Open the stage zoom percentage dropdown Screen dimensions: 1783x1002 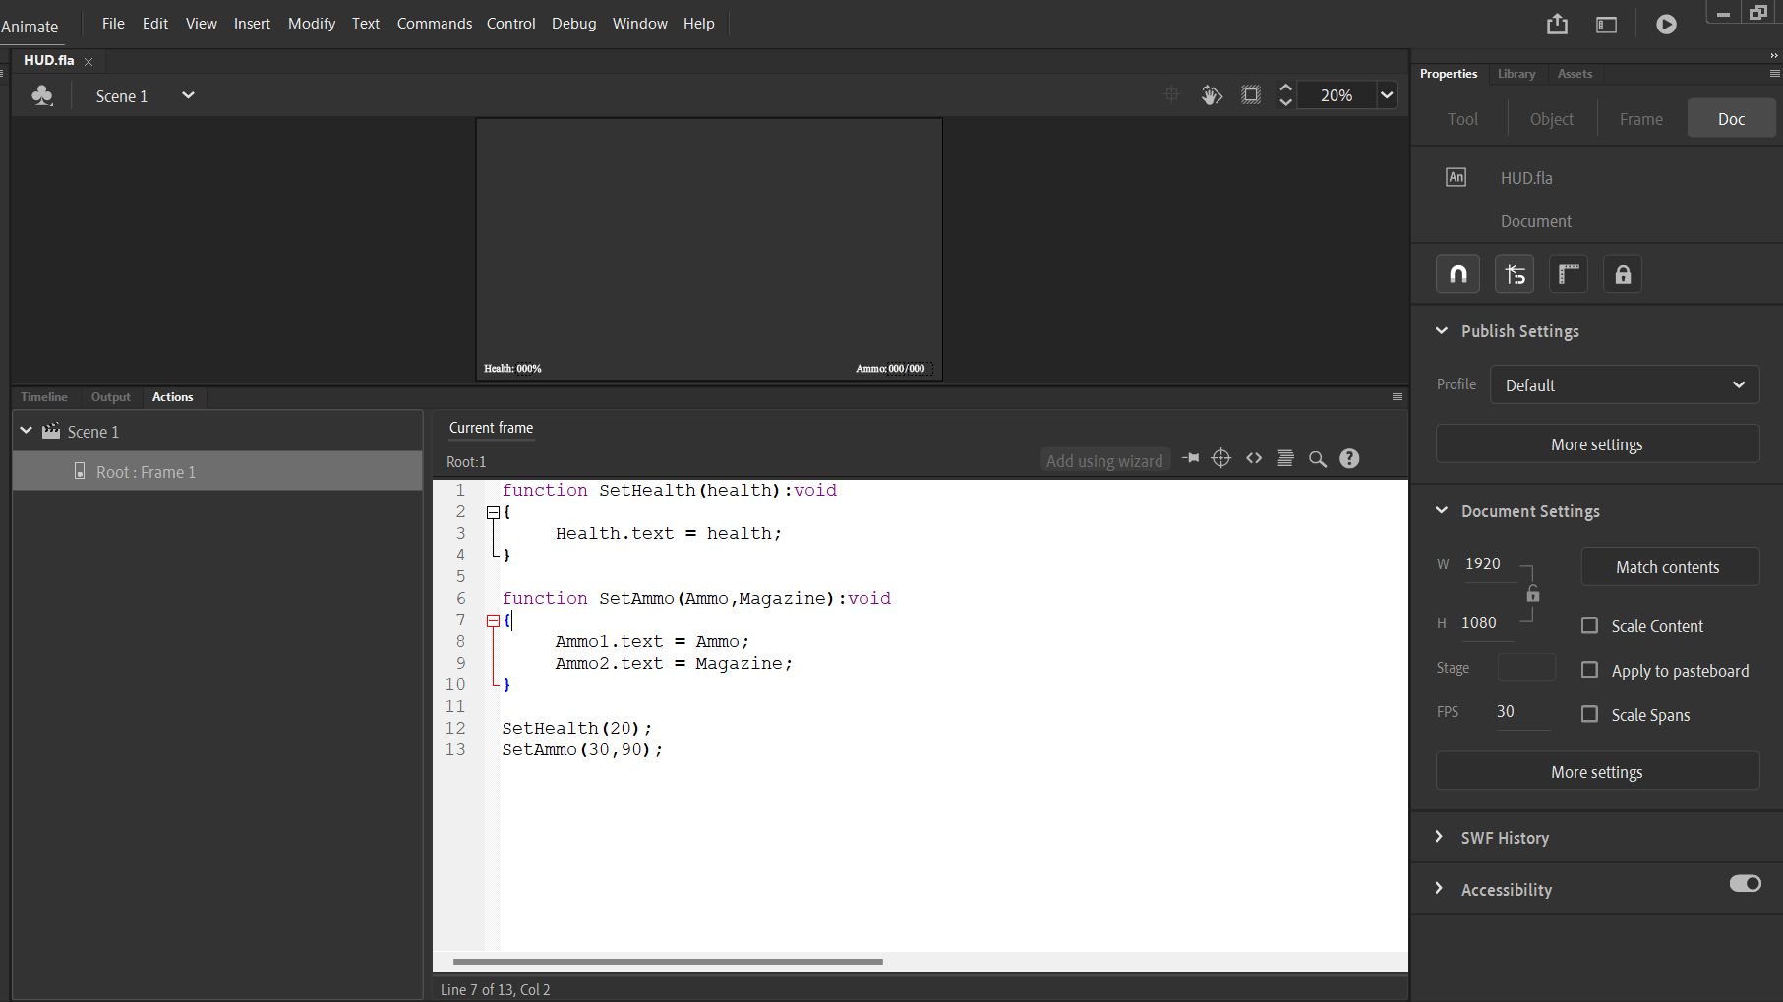point(1387,95)
